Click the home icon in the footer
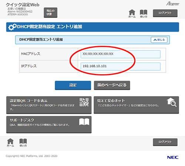This screenshot has height=166, width=185. (x=10, y=142)
